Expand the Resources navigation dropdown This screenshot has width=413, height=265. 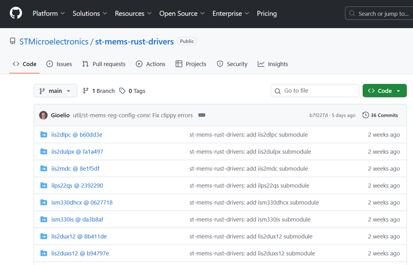[x=132, y=13]
